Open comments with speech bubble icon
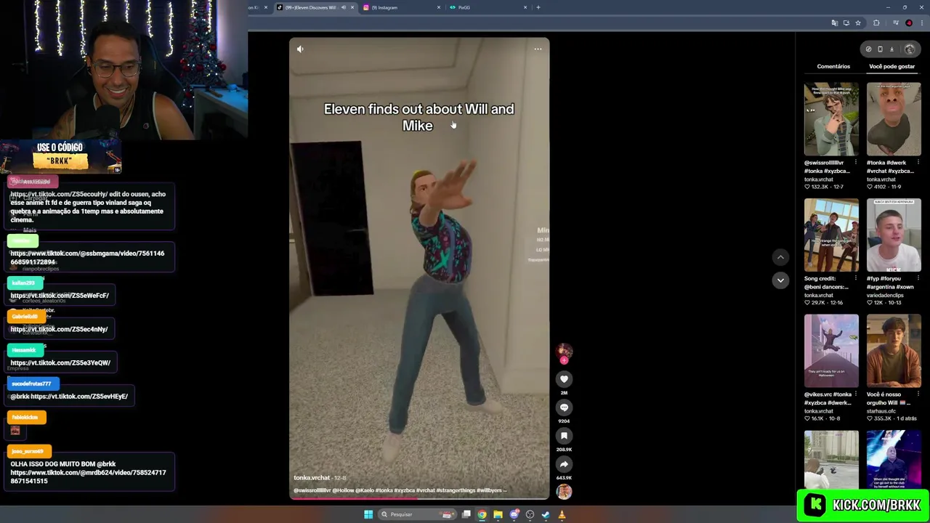930x523 pixels. pyautogui.click(x=564, y=408)
